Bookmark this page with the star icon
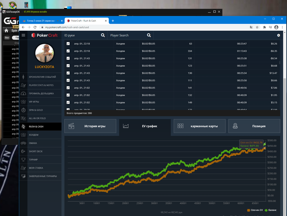The width and height of the screenshot is (287, 216). pos(257,27)
